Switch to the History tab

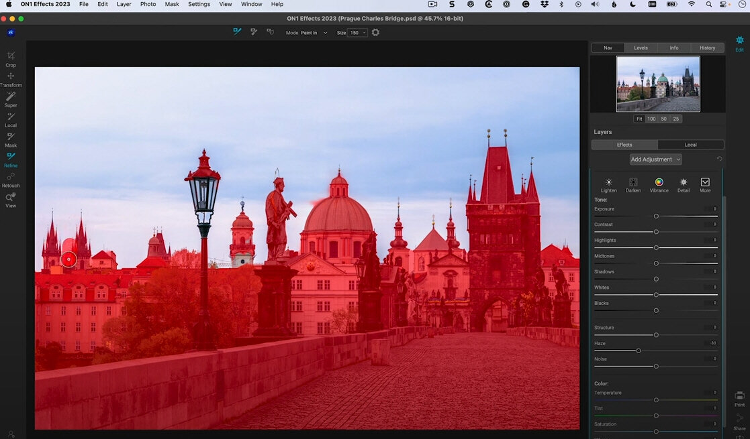point(708,48)
